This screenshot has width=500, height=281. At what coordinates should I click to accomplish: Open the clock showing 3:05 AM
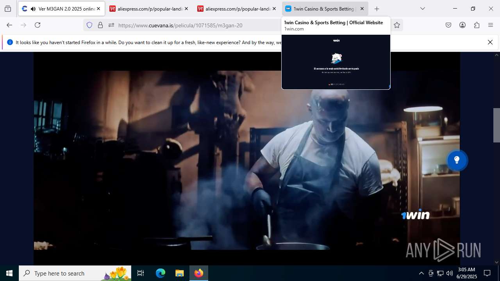click(467, 273)
